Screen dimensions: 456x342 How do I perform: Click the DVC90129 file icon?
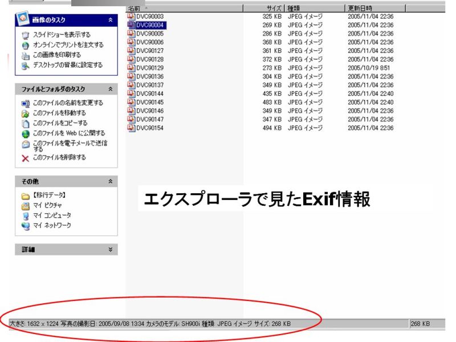131,68
